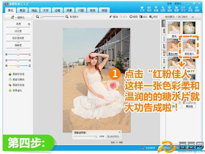Click the 特效展示 breadcrumb text

coord(170,17)
